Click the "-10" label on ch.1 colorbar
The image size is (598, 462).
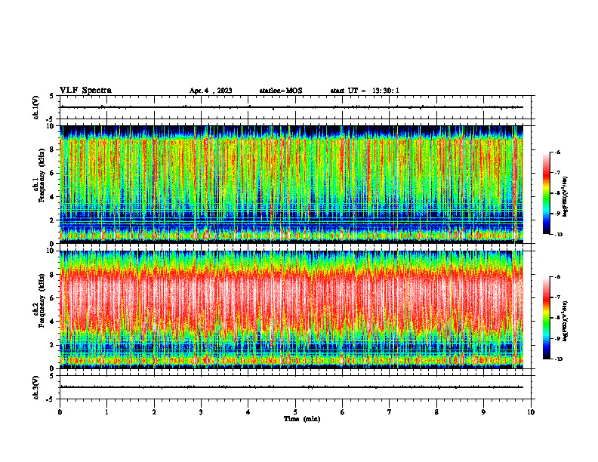559,235
